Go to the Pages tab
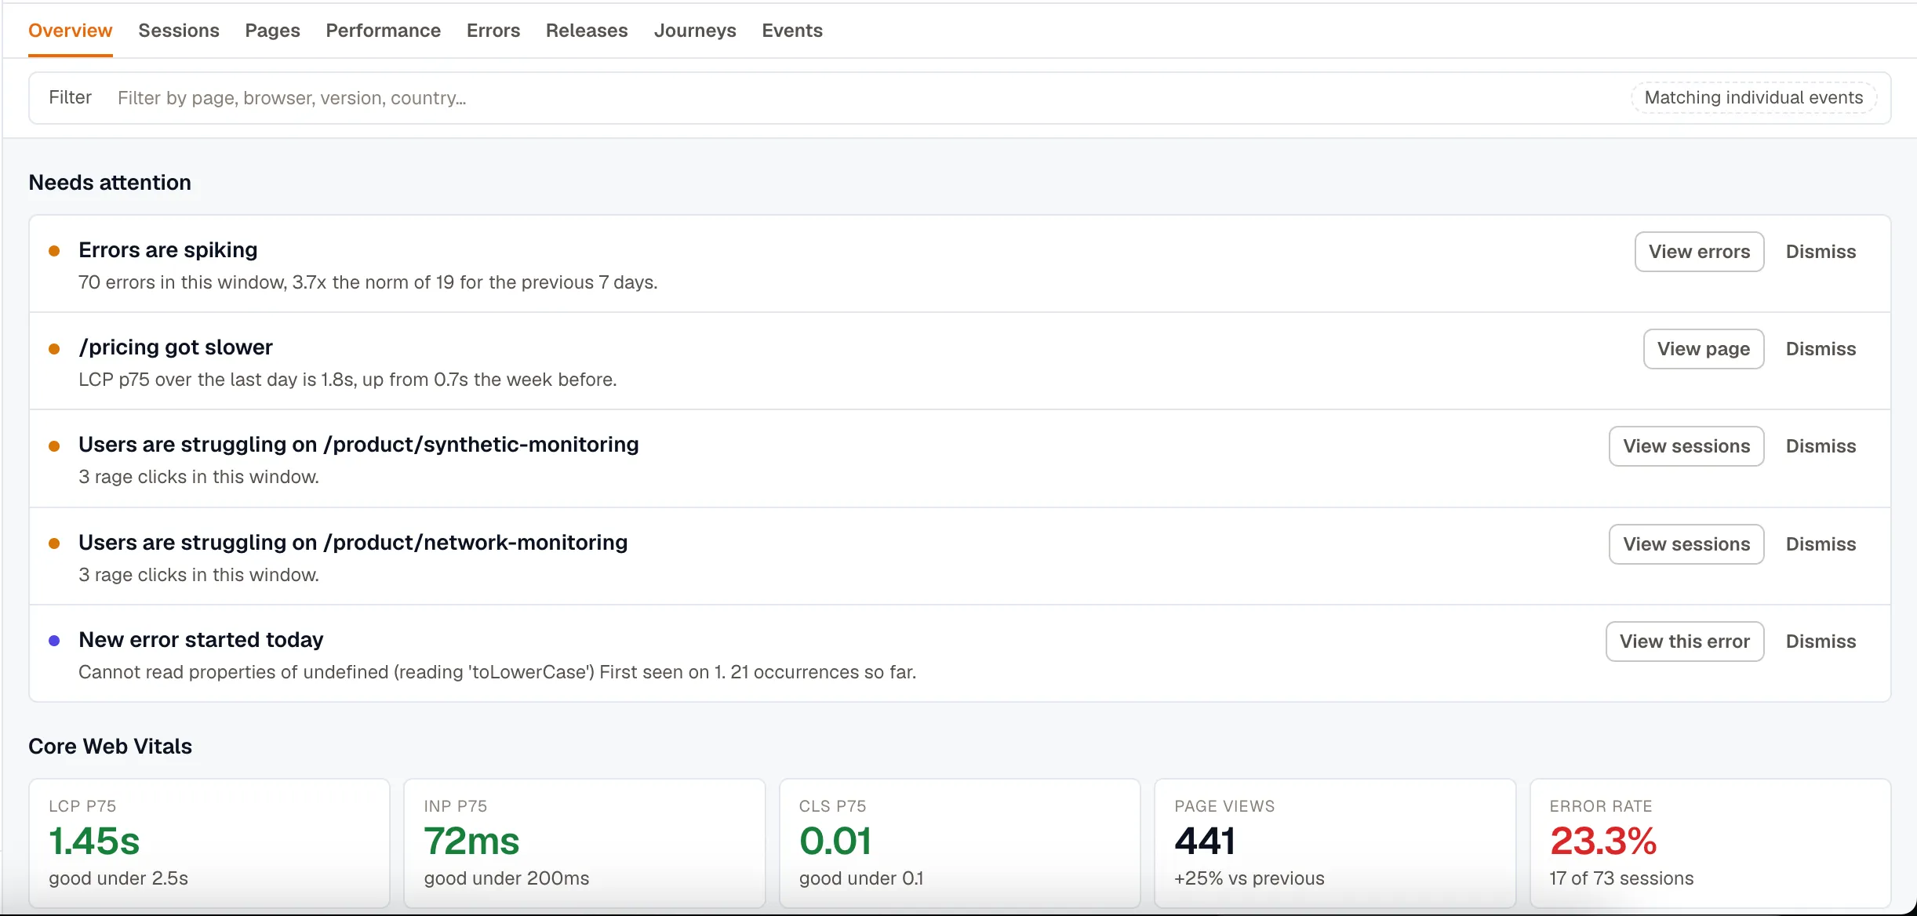Screen dimensions: 1917x916 point(272,31)
